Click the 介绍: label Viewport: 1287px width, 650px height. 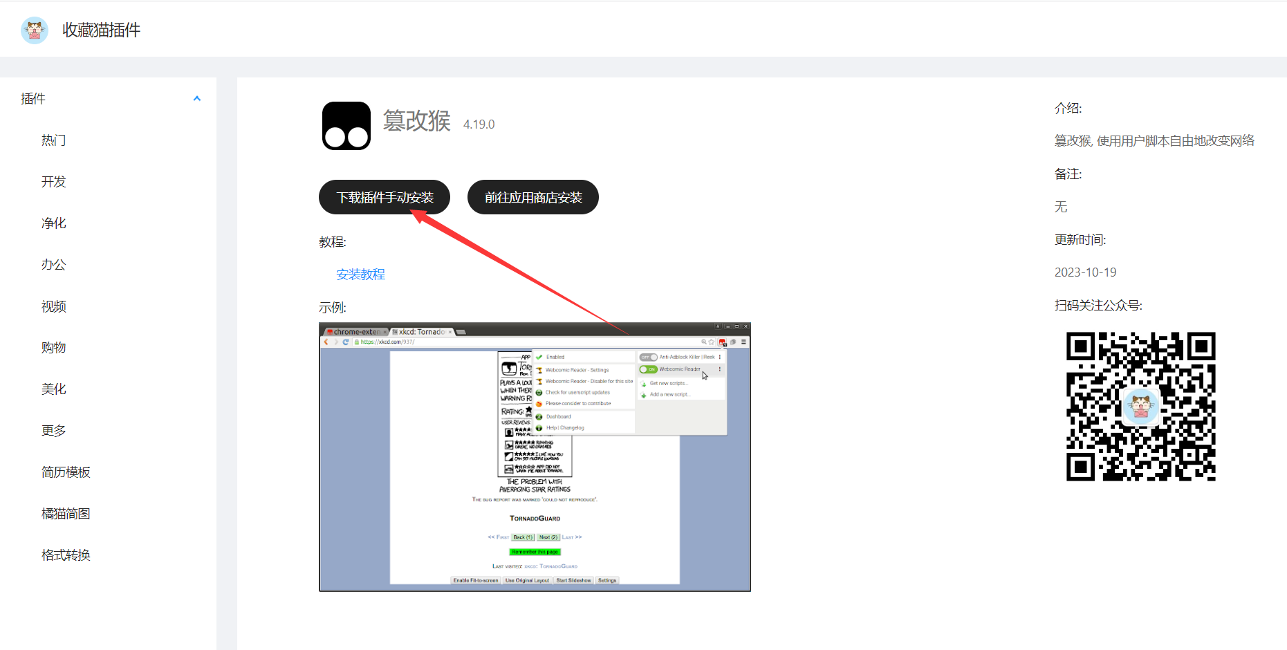pos(1068,109)
